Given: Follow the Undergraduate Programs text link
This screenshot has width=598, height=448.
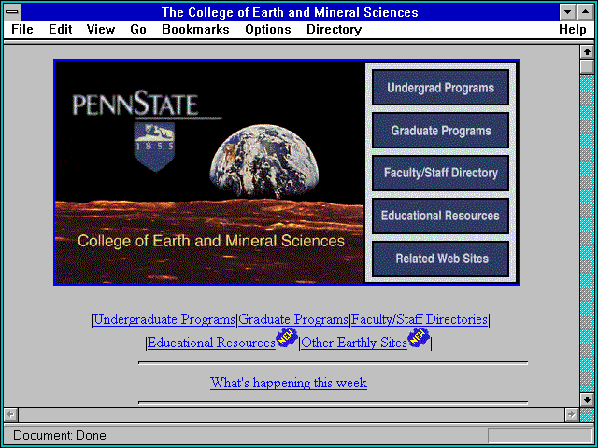Looking at the screenshot, I should [x=164, y=319].
